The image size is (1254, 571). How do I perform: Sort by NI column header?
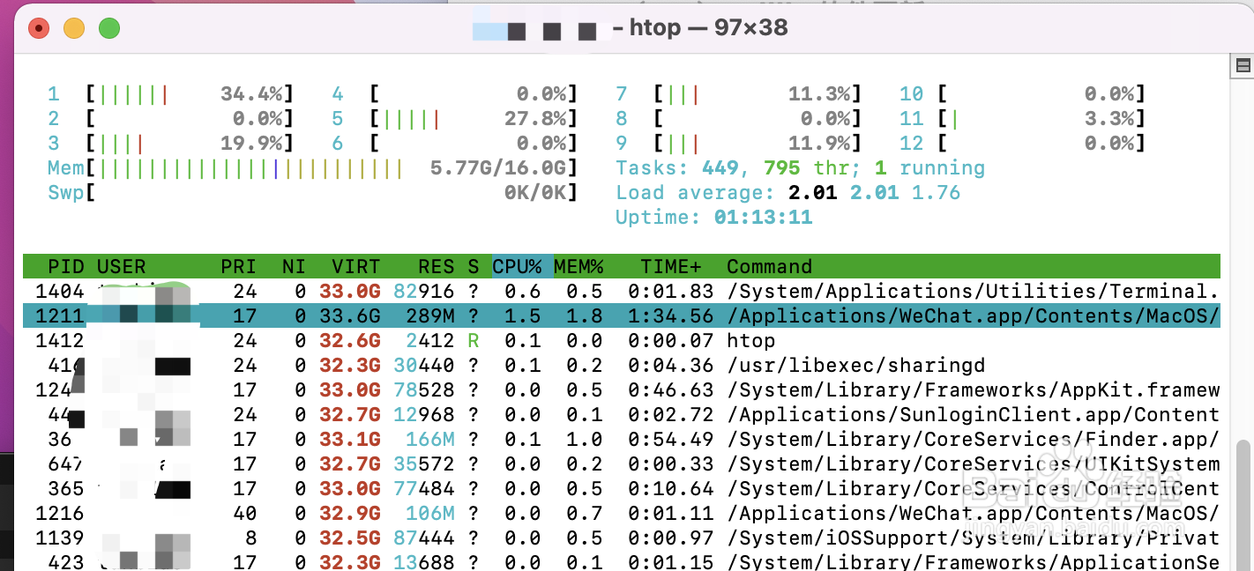coord(294,266)
